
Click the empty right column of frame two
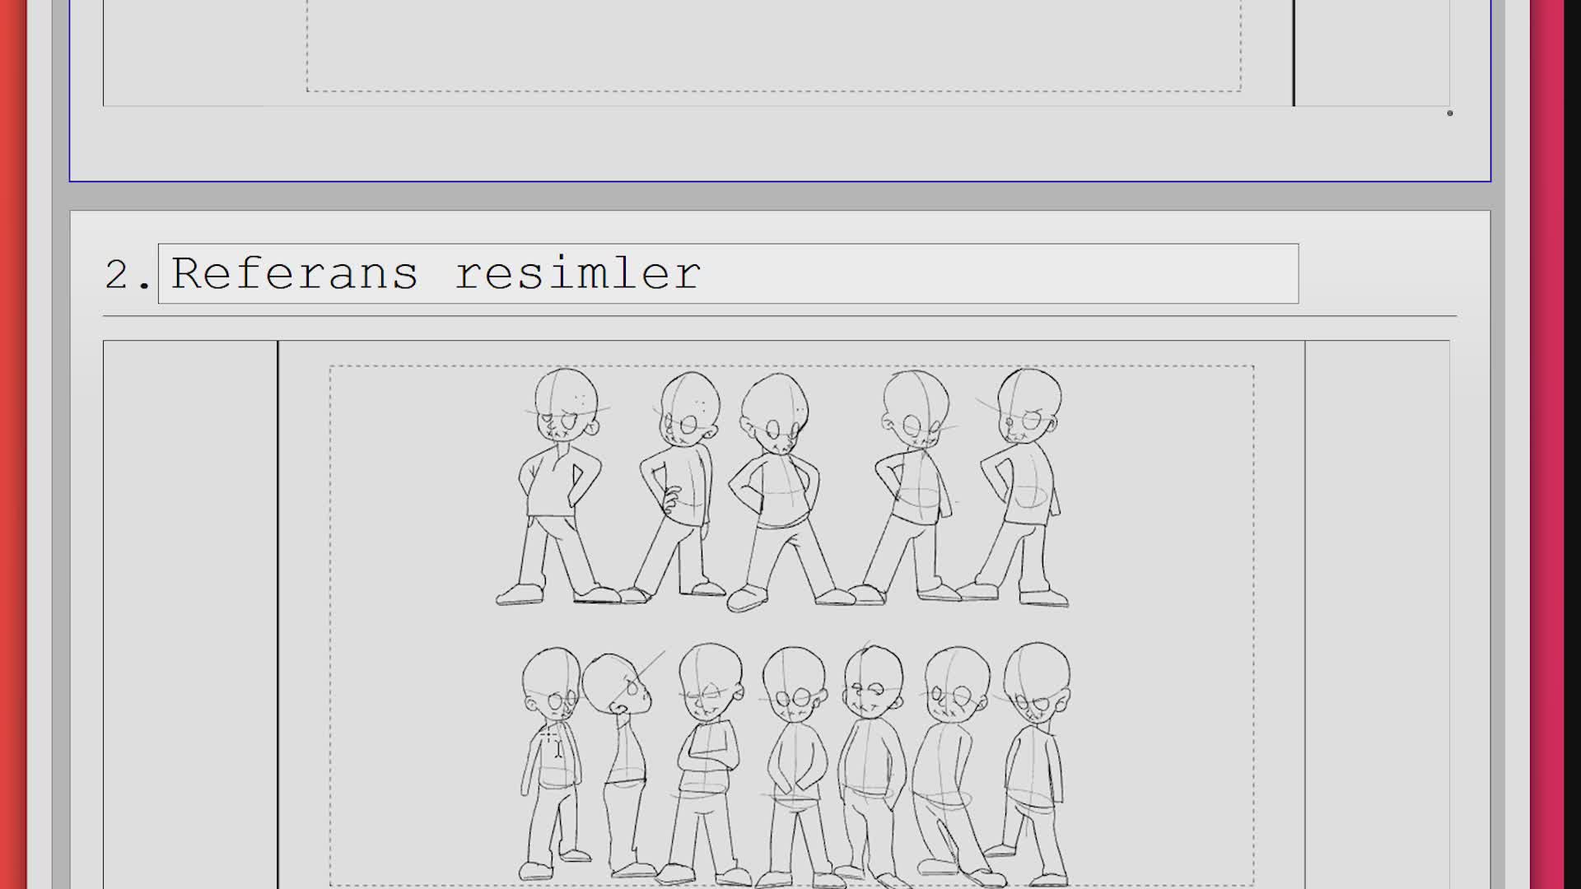click(1377, 614)
